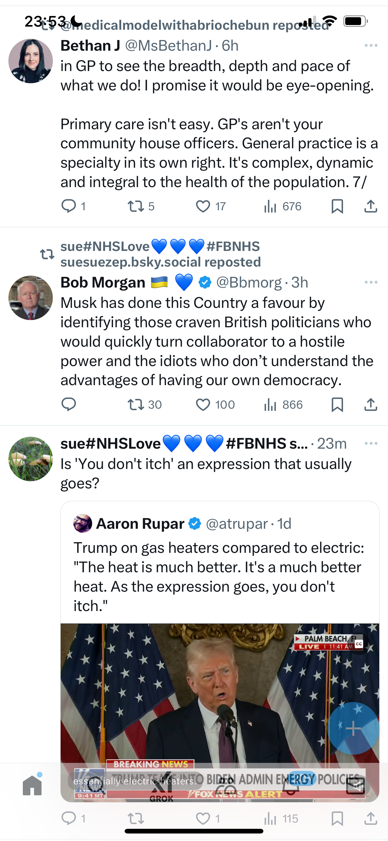Compose new post with plus button
The height and width of the screenshot is (841, 388).
tap(353, 728)
